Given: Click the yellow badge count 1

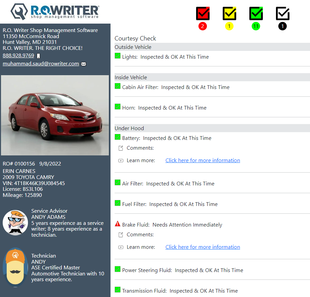Looking at the screenshot, I should (229, 26).
